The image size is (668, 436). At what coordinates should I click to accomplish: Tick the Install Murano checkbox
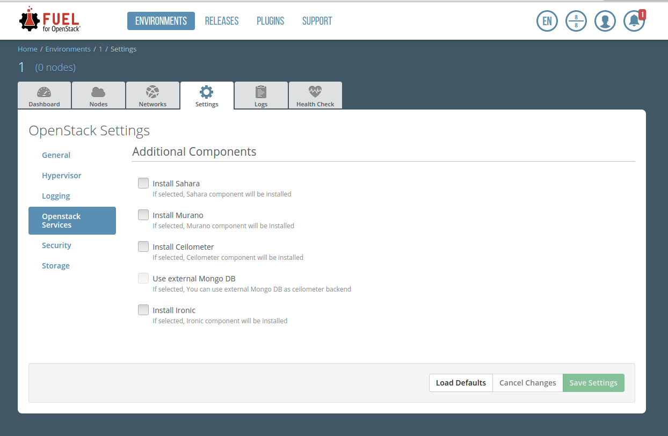(x=143, y=215)
